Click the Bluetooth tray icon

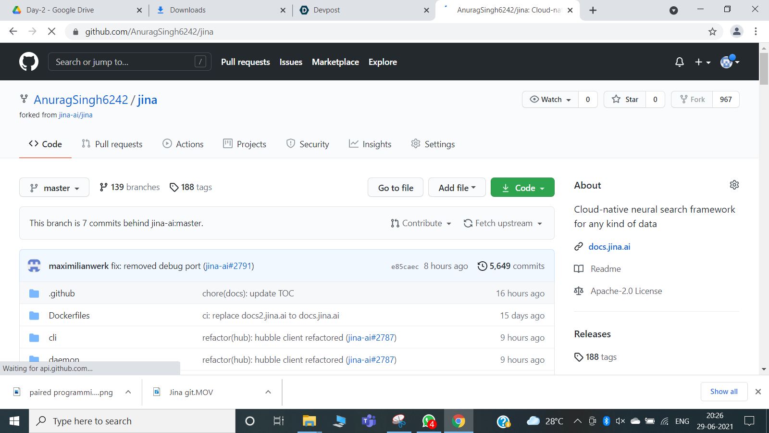[x=607, y=421]
